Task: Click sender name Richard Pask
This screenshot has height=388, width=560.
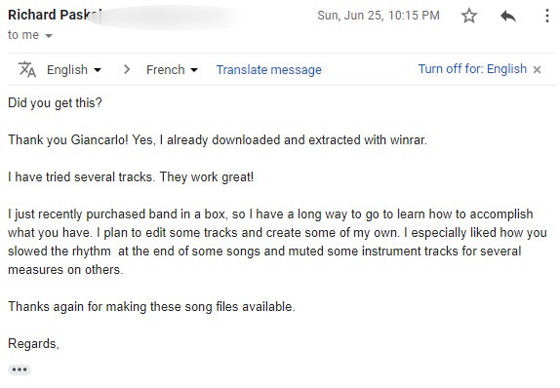Action: click(x=55, y=15)
